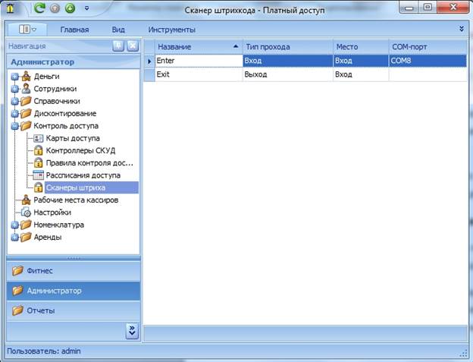Open the application menu button dropdown

point(27,30)
